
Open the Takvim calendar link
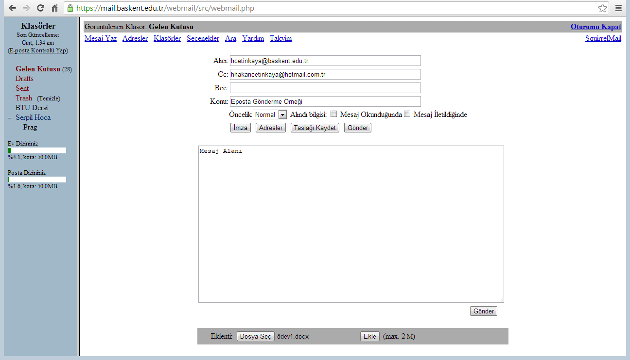(x=281, y=38)
